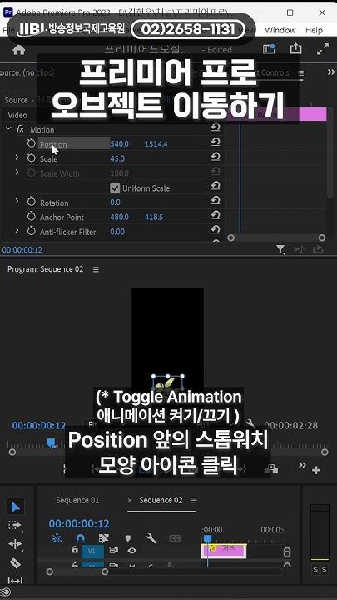Reset the Rotation parameter value
Image resolution: width=337 pixels, height=600 pixels.
coord(216,202)
